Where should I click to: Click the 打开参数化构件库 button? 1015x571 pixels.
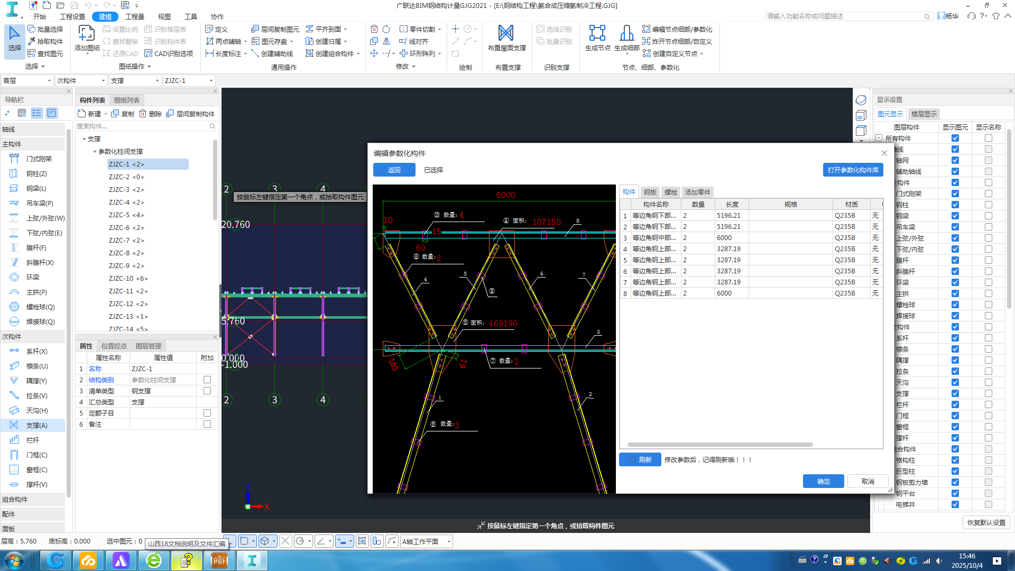(852, 170)
